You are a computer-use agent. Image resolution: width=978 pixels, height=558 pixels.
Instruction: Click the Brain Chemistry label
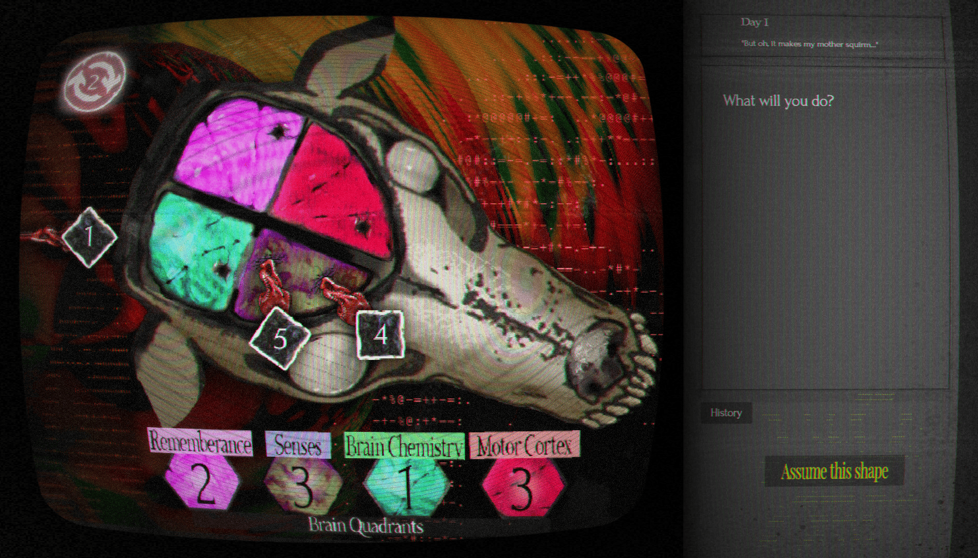404,446
